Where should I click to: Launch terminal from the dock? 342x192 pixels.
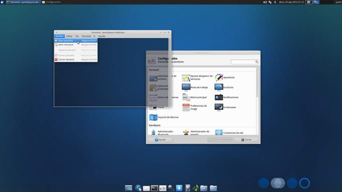click(155, 188)
